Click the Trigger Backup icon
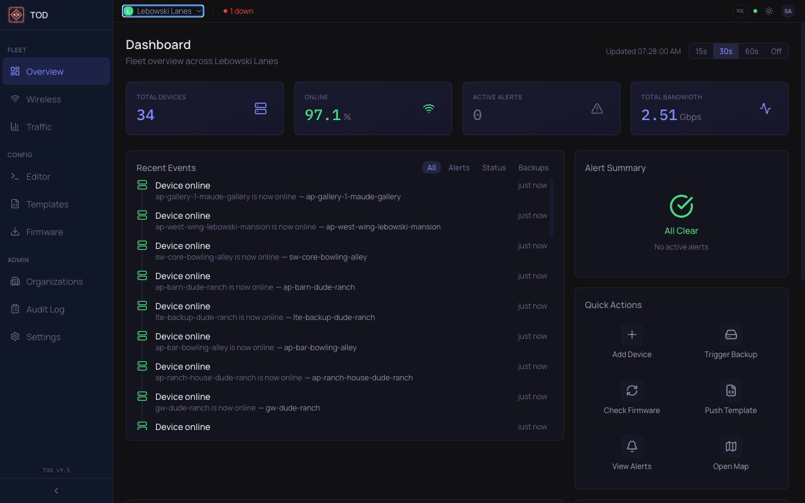The height and width of the screenshot is (503, 805). coord(731,334)
